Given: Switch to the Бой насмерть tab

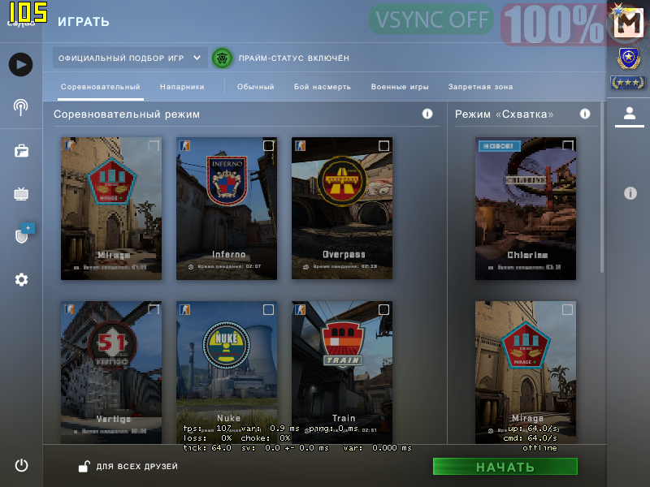Looking at the screenshot, I should 322,87.
